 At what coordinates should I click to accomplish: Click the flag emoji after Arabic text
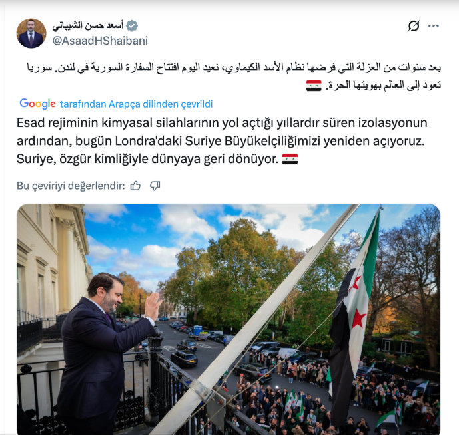coord(314,86)
